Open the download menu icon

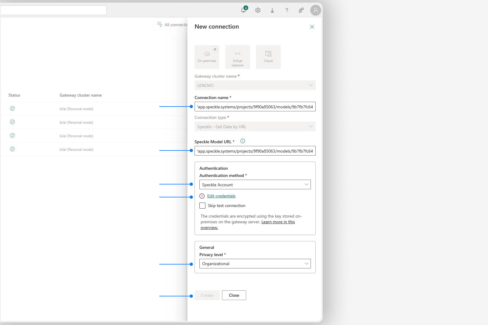272,10
